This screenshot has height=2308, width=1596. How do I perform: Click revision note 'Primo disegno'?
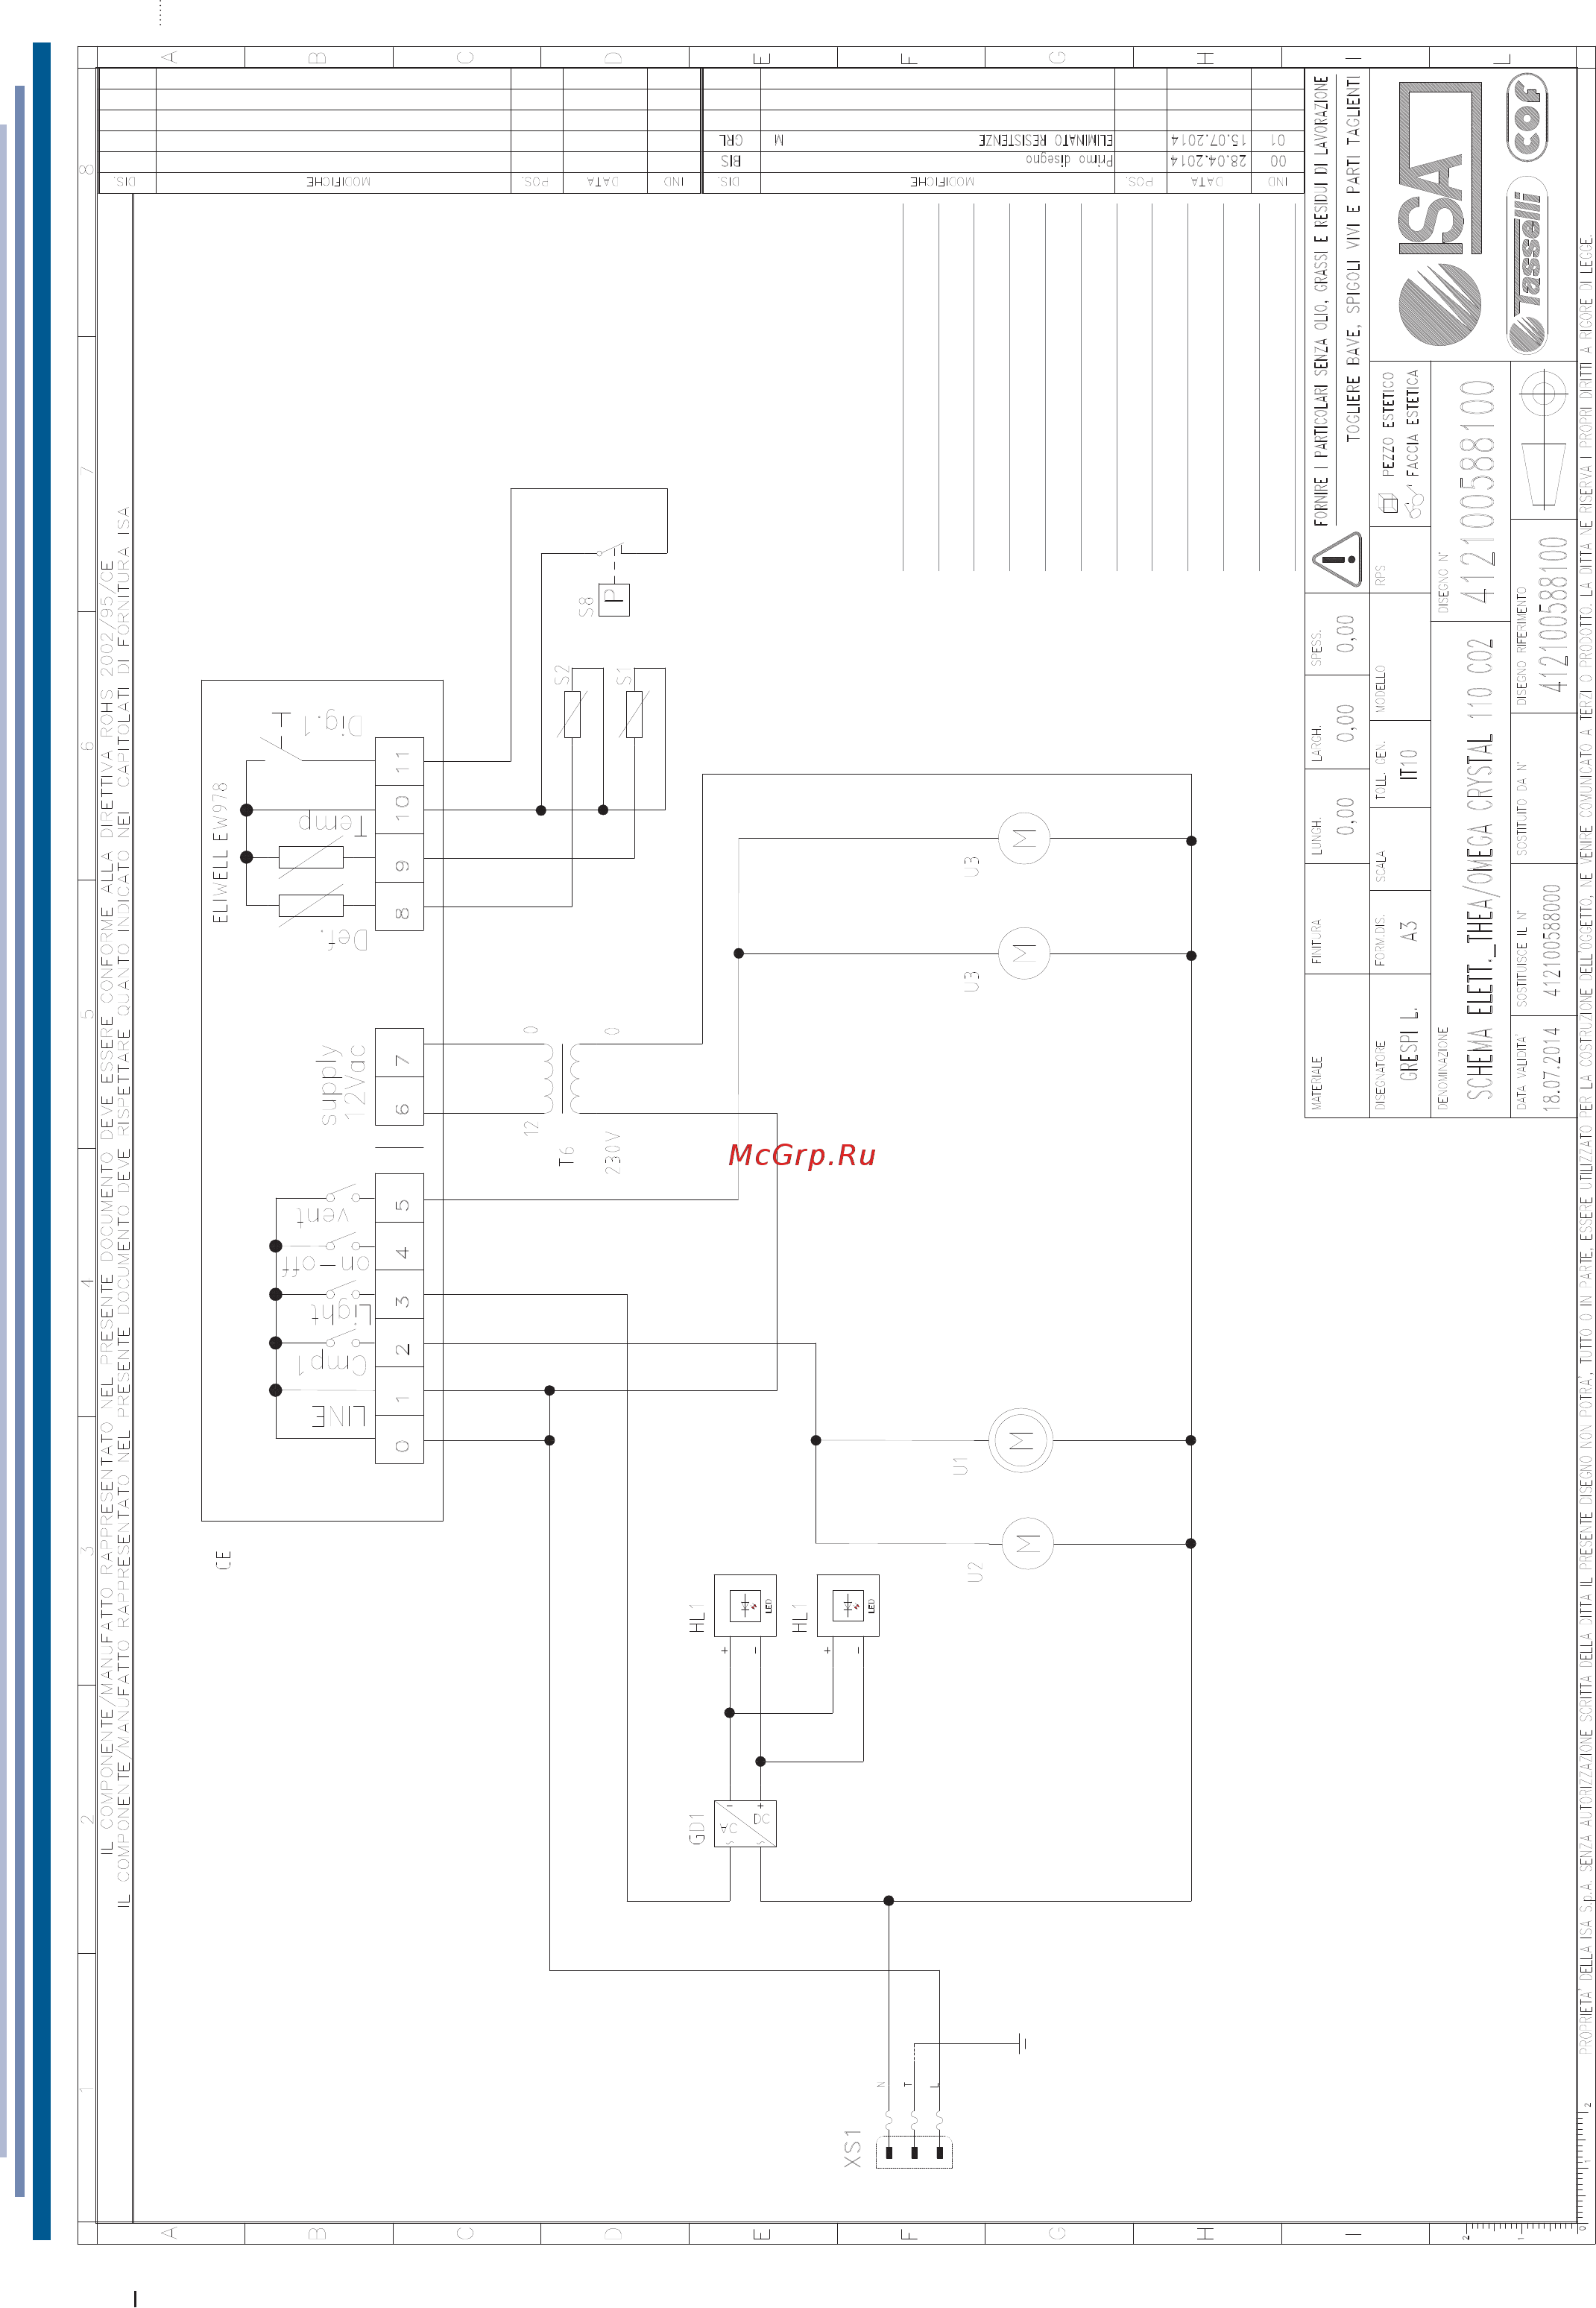[1069, 160]
